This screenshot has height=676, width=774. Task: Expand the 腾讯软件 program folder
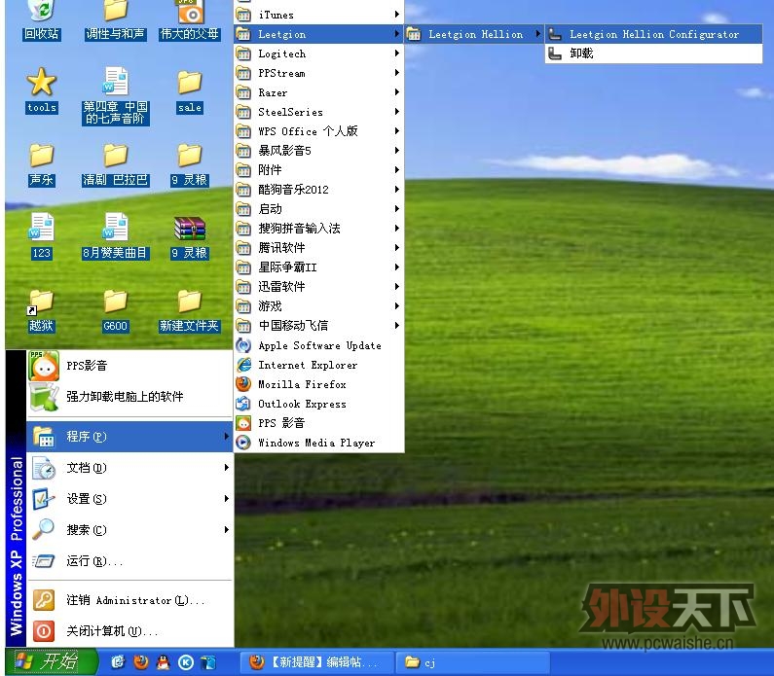[x=319, y=247]
